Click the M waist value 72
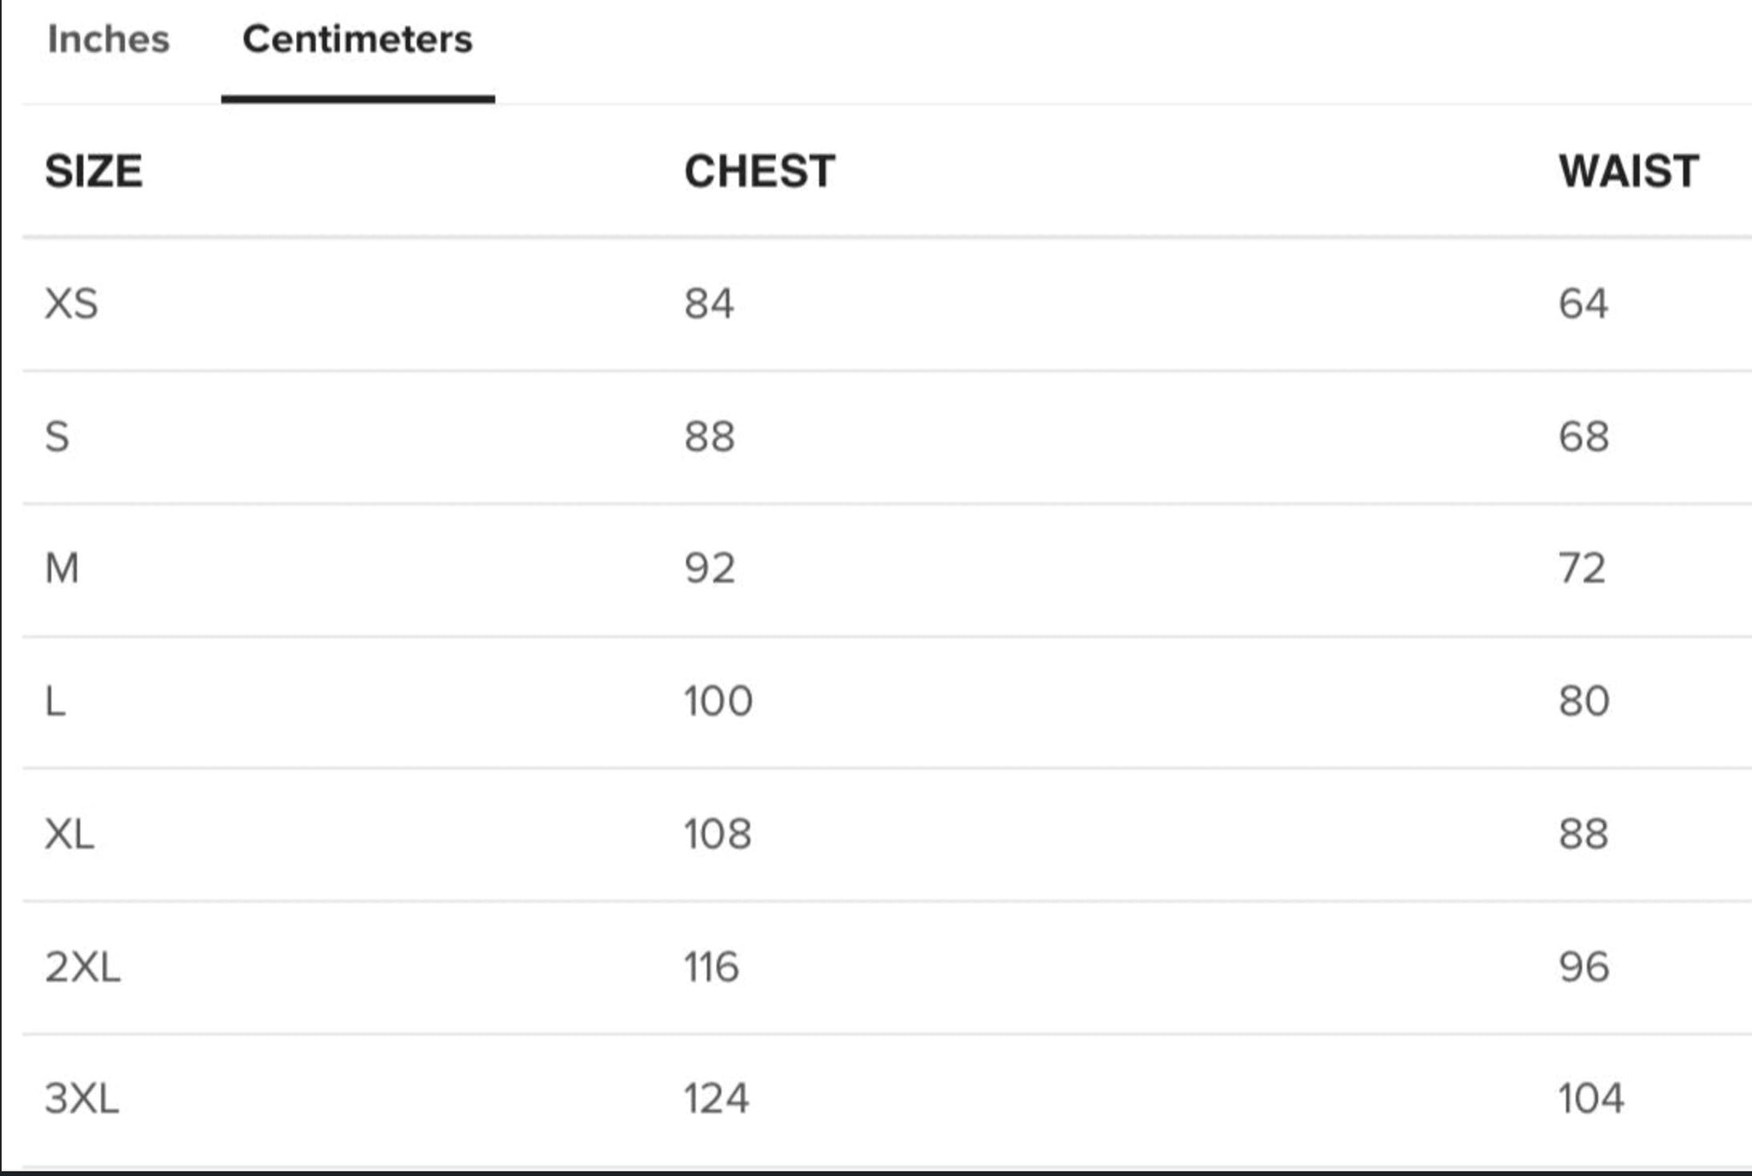1752x1176 pixels. (1582, 568)
